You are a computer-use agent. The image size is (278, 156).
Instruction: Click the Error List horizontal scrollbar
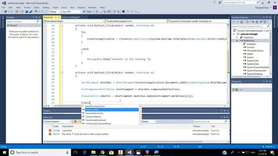tap(124, 142)
